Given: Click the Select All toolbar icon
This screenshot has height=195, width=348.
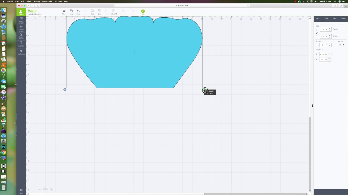Looking at the screenshot, I should pos(114,12).
